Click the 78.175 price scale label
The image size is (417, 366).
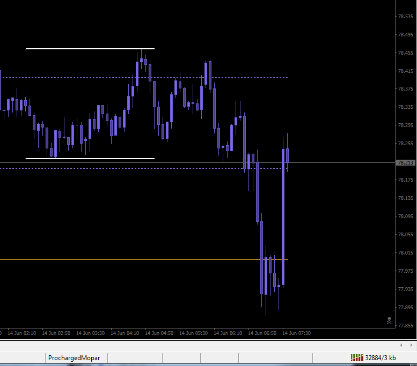pos(406,180)
